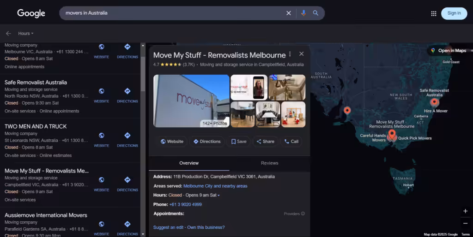Viewport: 473px width, 237px height.
Task: Open website icon for Move My Stuff listing
Action: coord(101,180)
